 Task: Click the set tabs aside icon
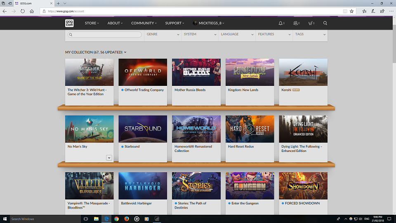click(10, 3)
